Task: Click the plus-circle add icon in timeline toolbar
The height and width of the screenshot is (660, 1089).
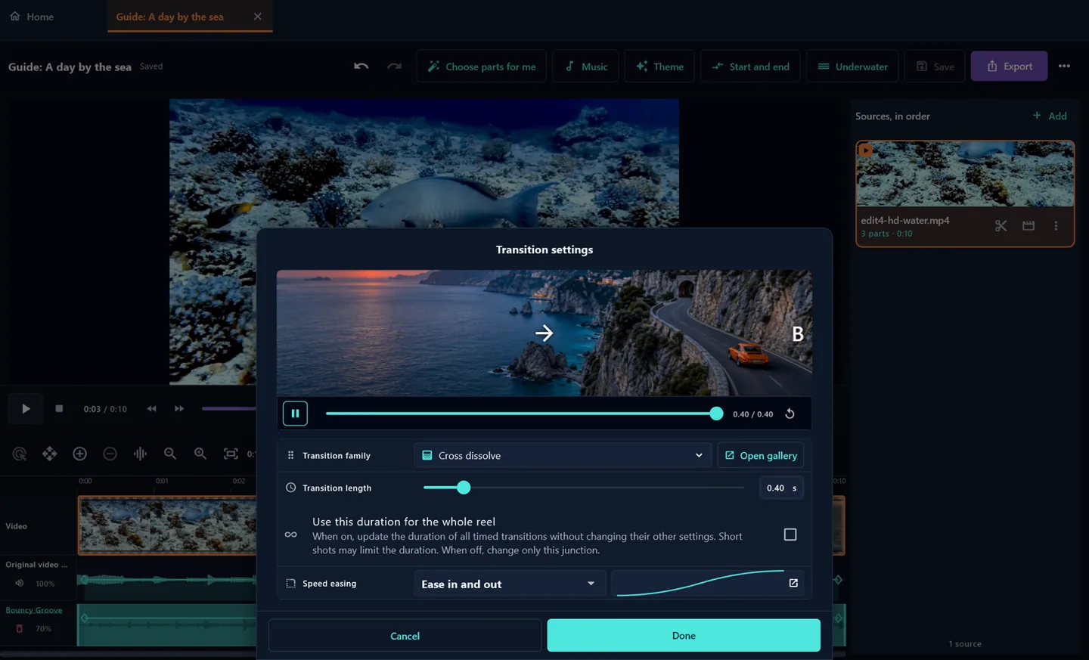Action: (x=79, y=454)
